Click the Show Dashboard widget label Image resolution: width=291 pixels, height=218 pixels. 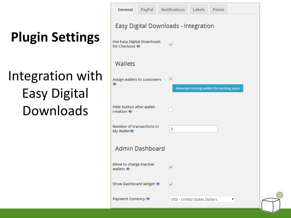(134, 184)
